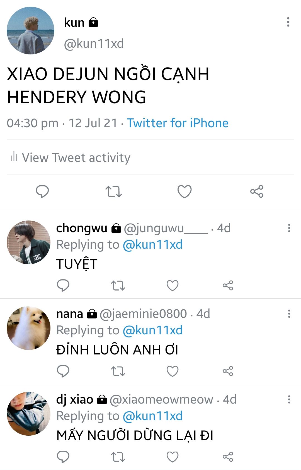The width and height of the screenshot is (301, 470).
Task: Like the main tweet by kun
Action: (185, 191)
